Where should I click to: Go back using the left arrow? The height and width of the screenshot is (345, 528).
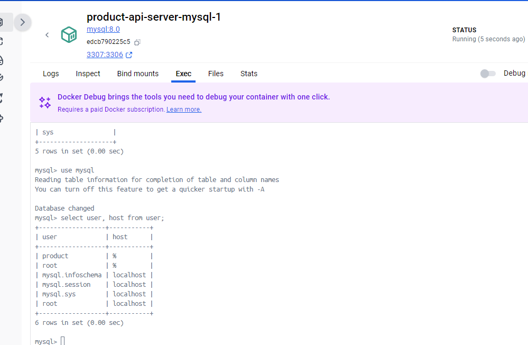47,35
